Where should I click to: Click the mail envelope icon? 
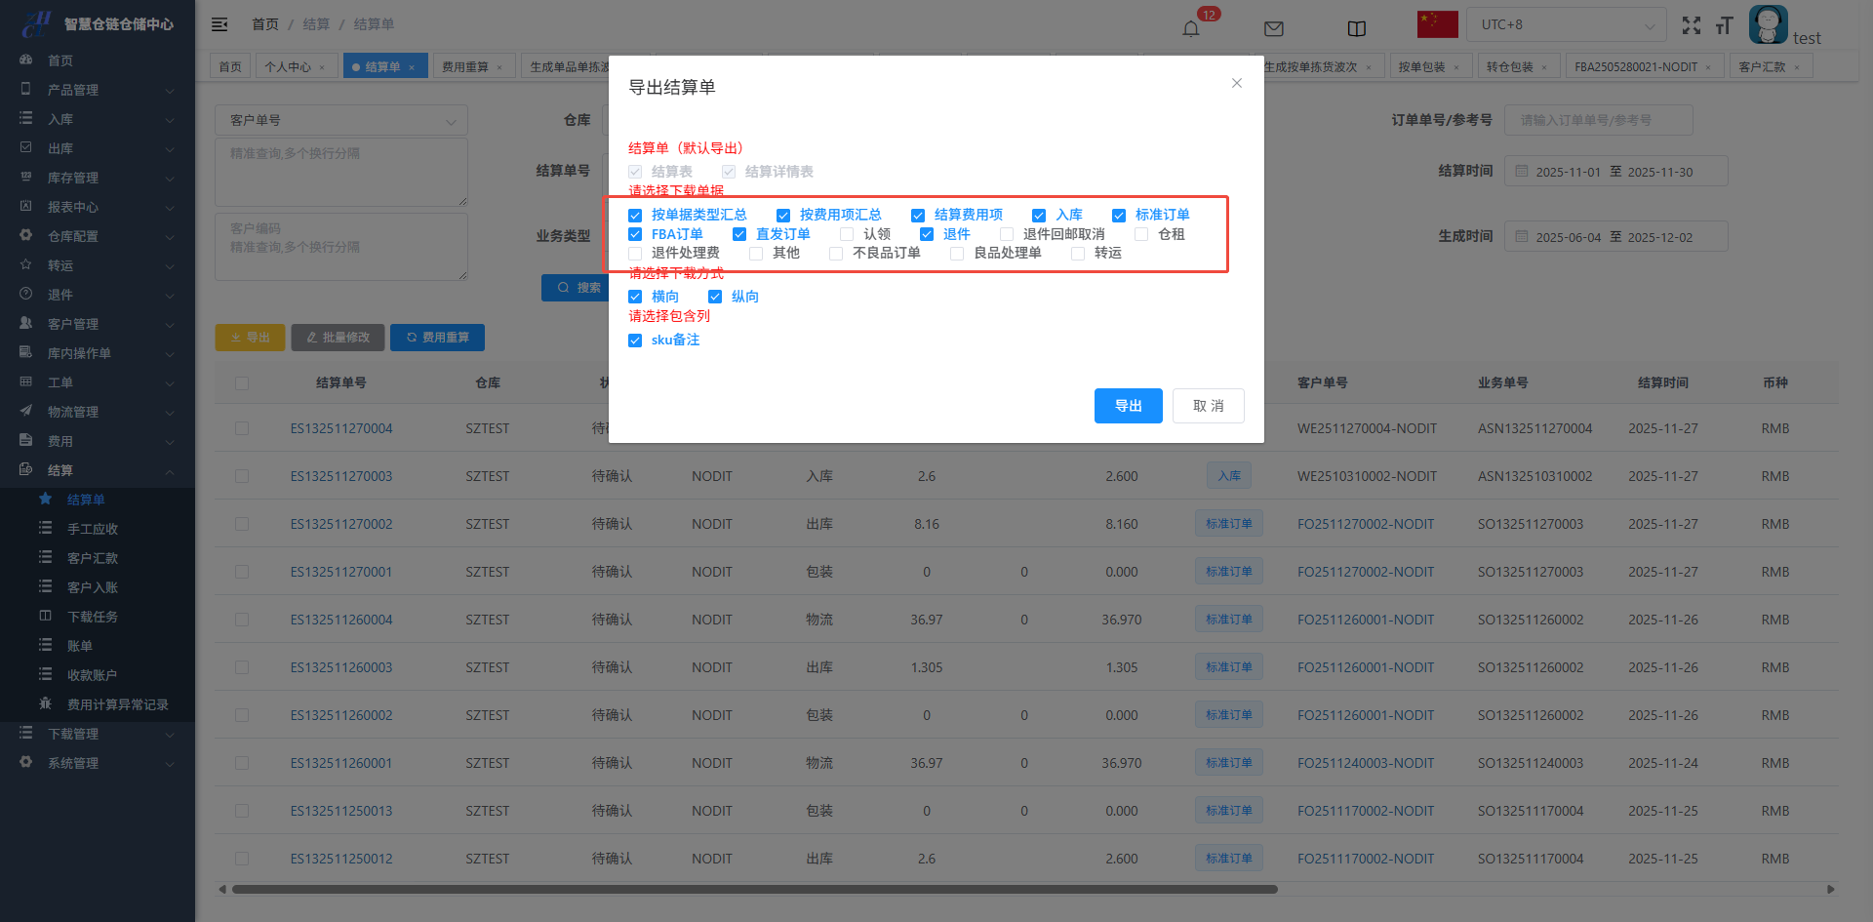(x=1274, y=28)
